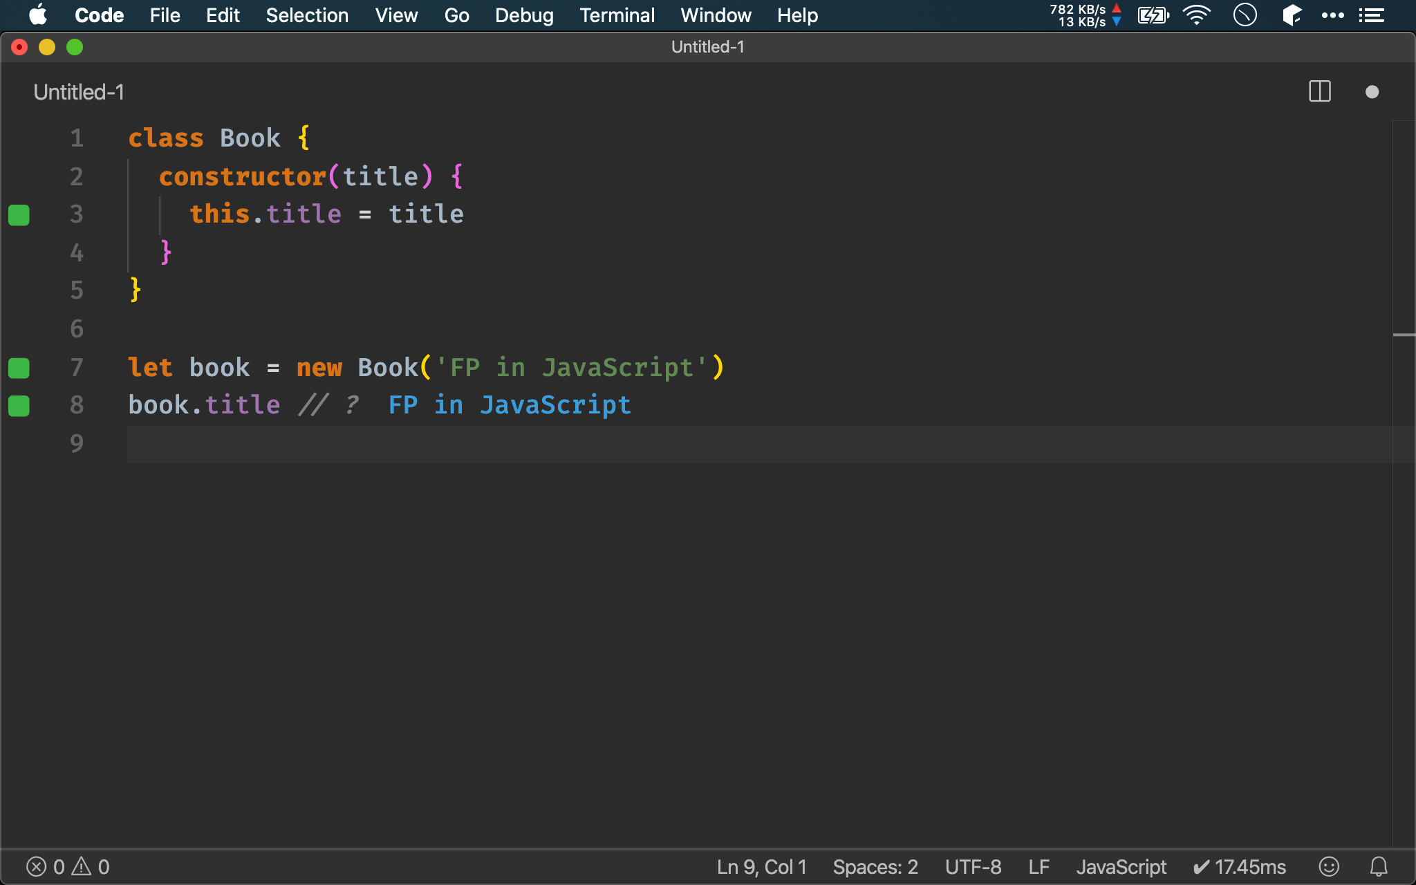Open notifications bell in status bar
This screenshot has width=1416, height=885.
[x=1379, y=866]
